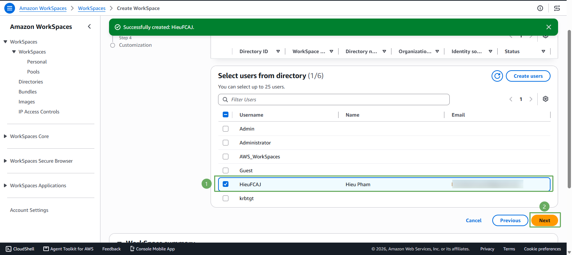Open Bundles in the sidebar

pos(28,92)
